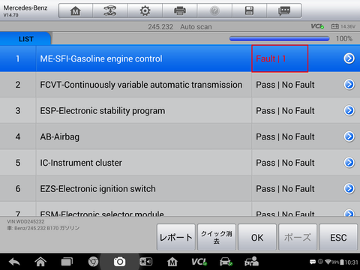Tap the car with person service icon
Image resolution: width=360 pixels, height=270 pixels.
(x=251, y=262)
